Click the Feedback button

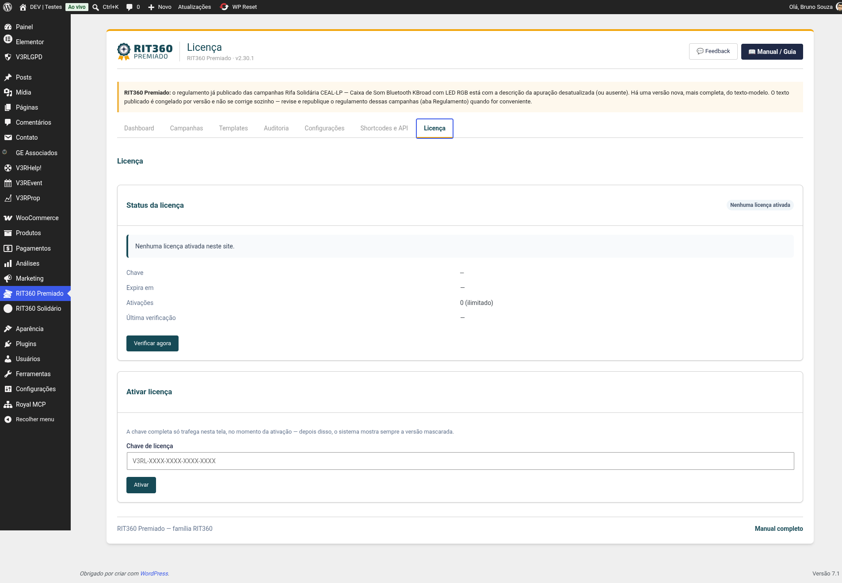(x=713, y=51)
